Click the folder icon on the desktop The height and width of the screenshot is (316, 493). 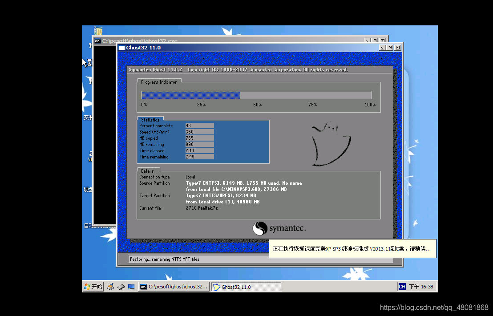click(x=98, y=31)
